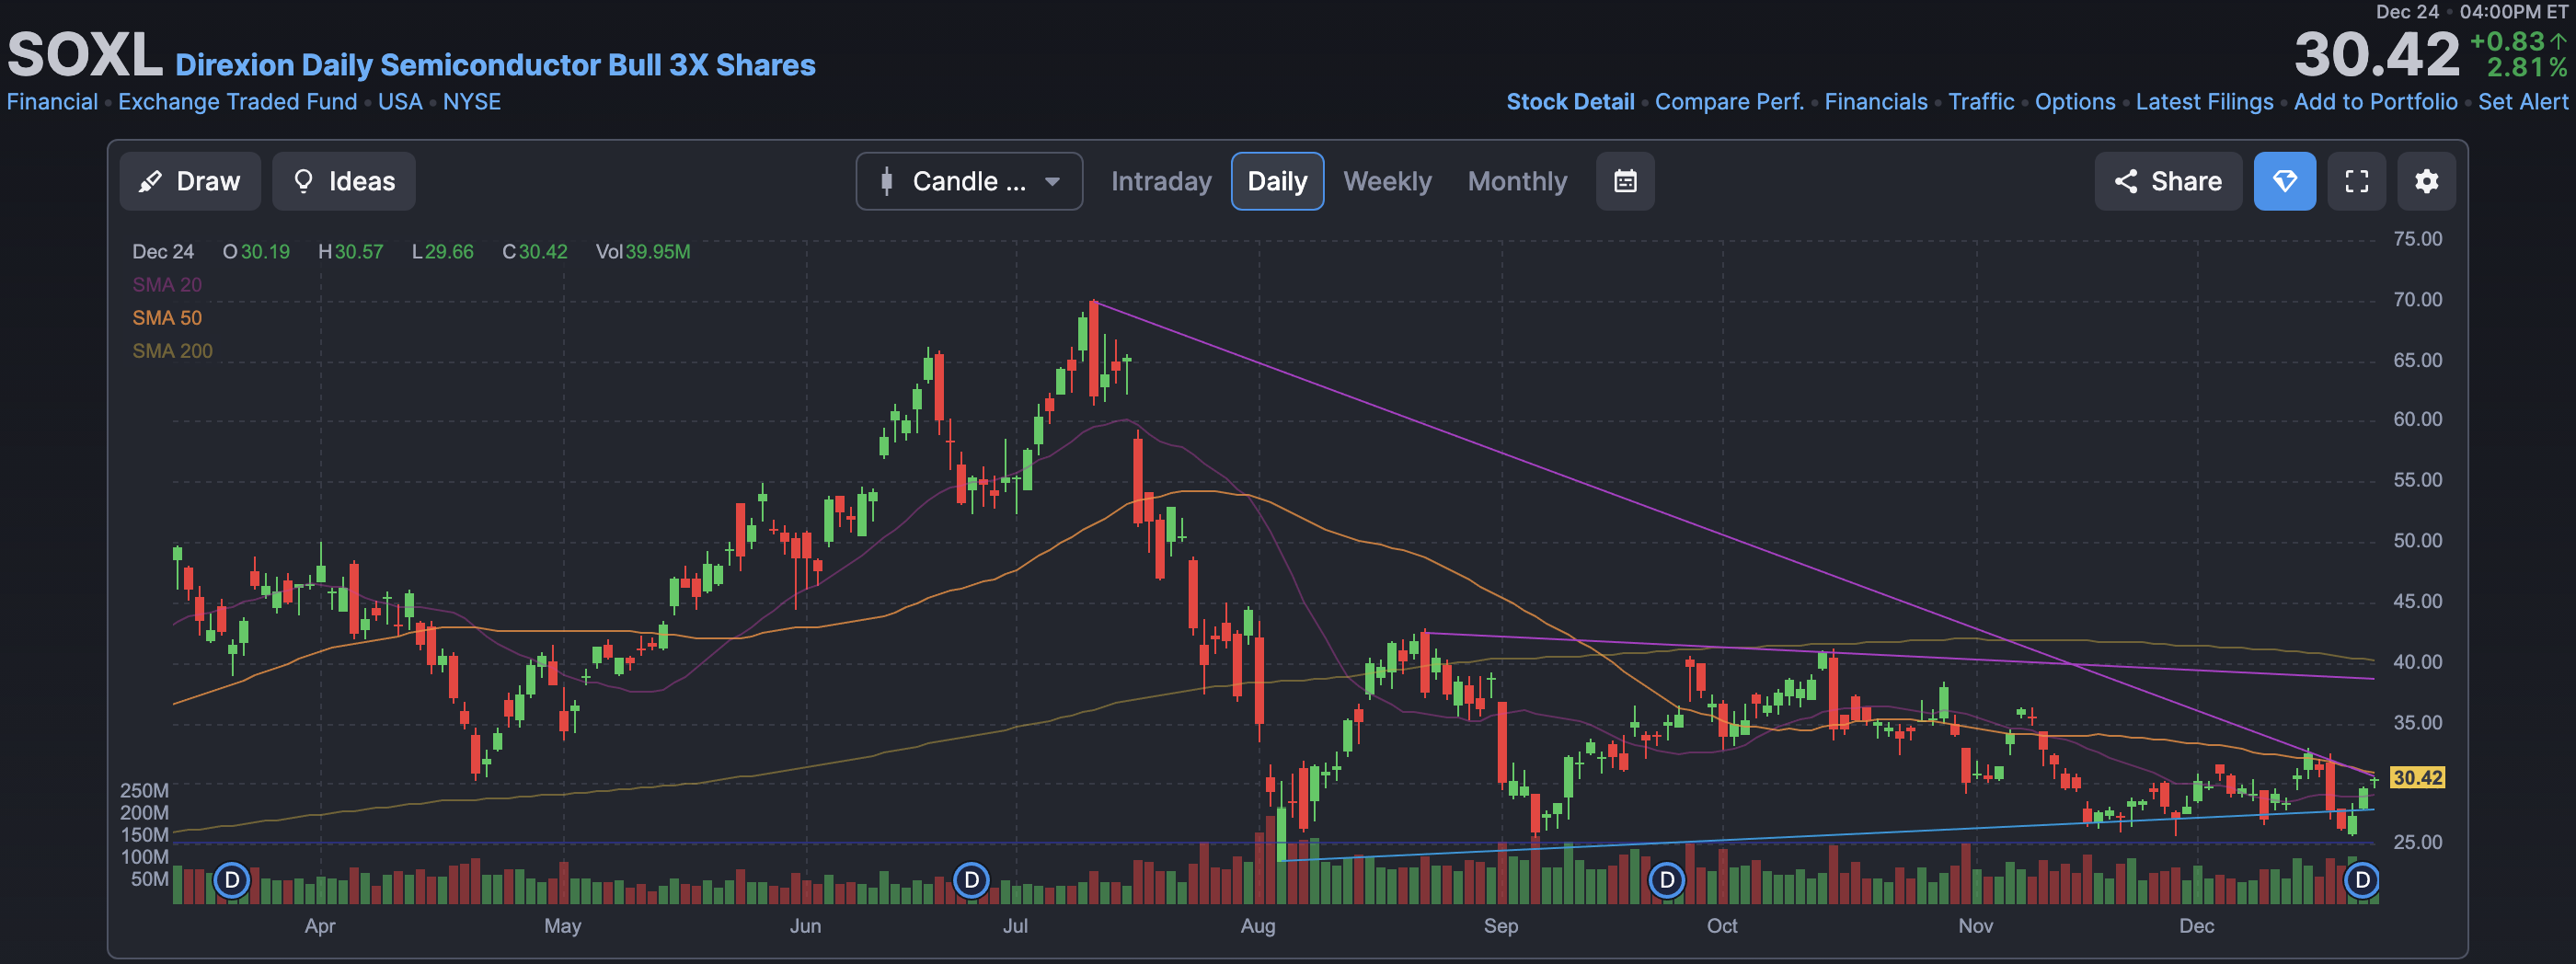Click the lightbulb icon on Ideas button

point(303,181)
